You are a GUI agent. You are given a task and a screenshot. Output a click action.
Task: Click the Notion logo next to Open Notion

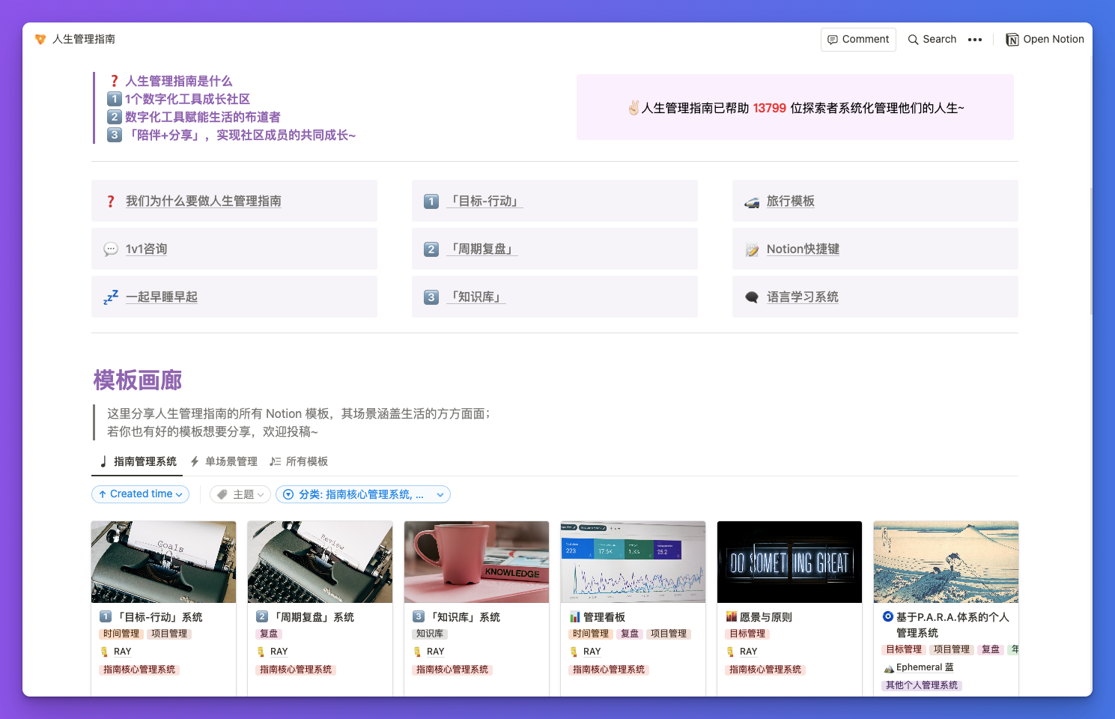[1012, 39]
